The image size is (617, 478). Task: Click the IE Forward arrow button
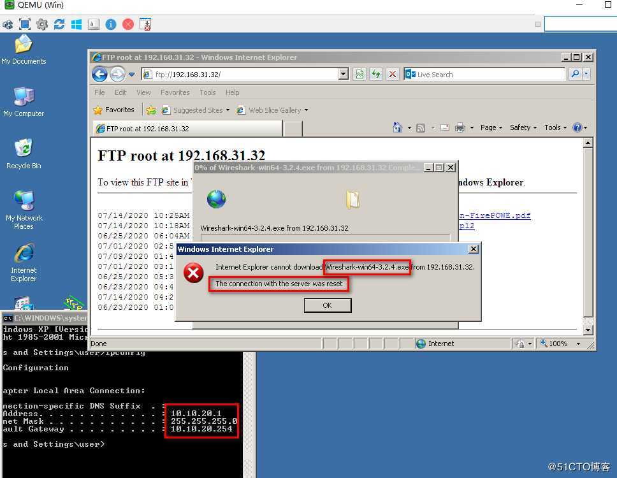(x=117, y=74)
